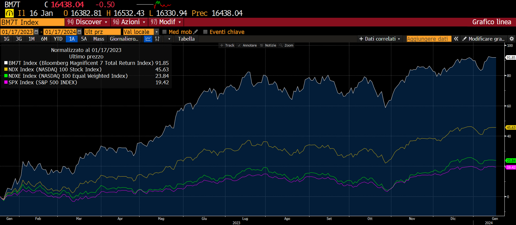Screen dimensions: 516x225
Task: Activate the chart Zoom tool
Action: pyautogui.click(x=287, y=45)
